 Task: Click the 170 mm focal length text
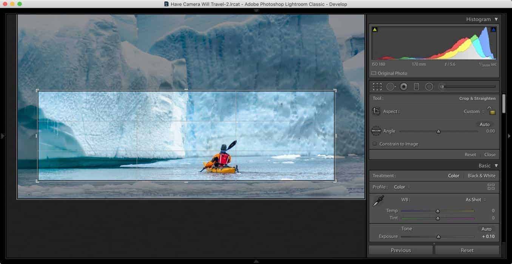(x=418, y=64)
